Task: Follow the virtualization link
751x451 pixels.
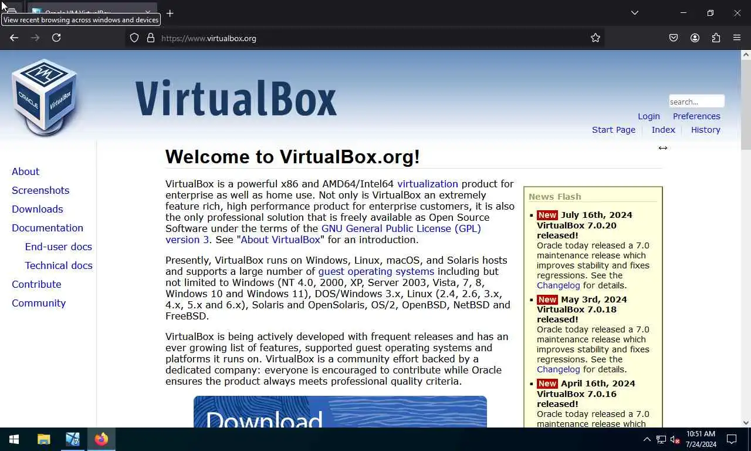Action: (428, 184)
